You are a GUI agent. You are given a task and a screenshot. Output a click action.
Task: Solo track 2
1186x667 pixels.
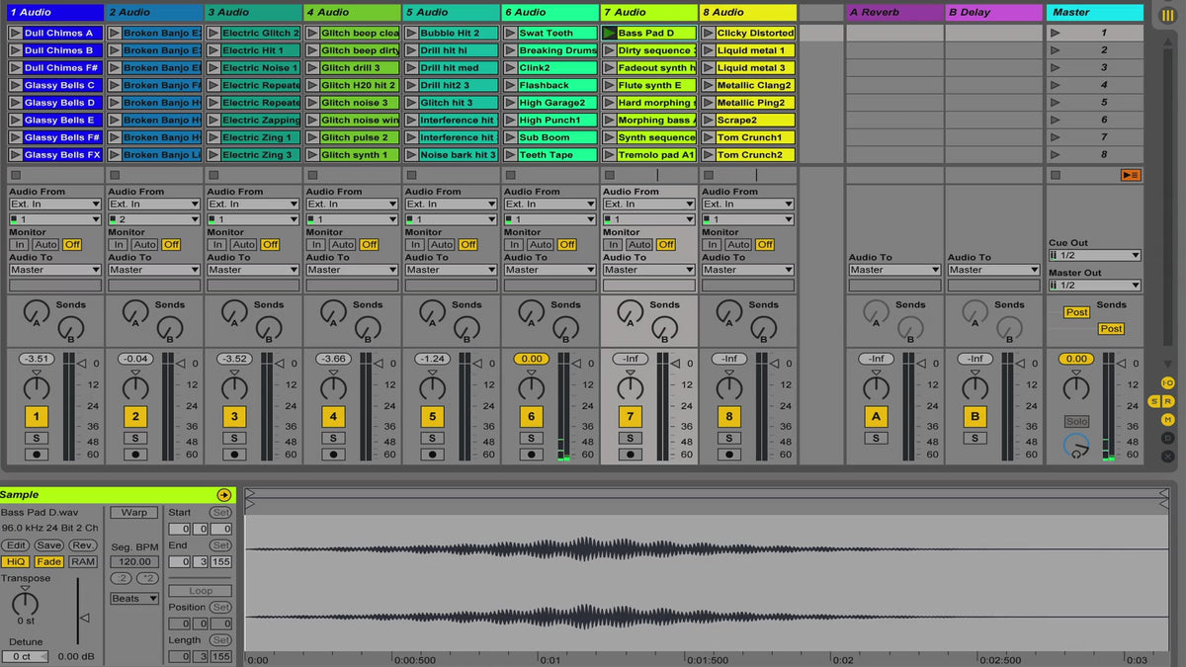coord(135,438)
